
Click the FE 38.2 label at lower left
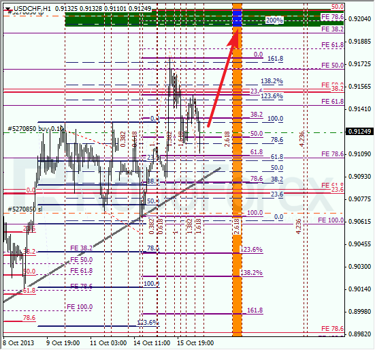click(x=81, y=248)
